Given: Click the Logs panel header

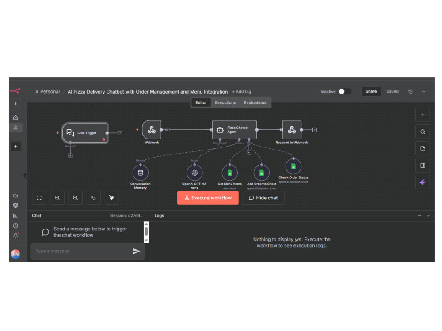Looking at the screenshot, I should point(159,216).
